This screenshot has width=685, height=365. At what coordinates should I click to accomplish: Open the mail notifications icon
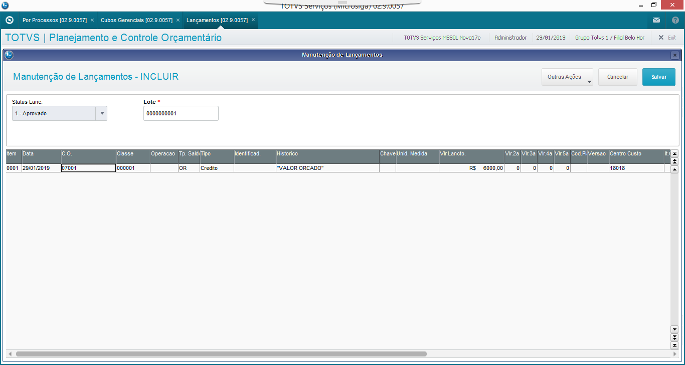(x=656, y=21)
